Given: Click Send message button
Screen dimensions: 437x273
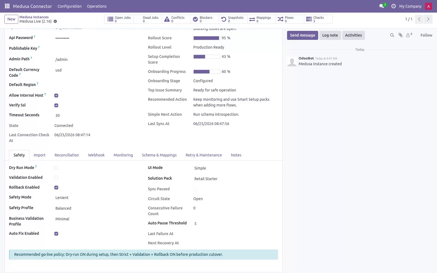Looking at the screenshot, I should (x=302, y=35).
